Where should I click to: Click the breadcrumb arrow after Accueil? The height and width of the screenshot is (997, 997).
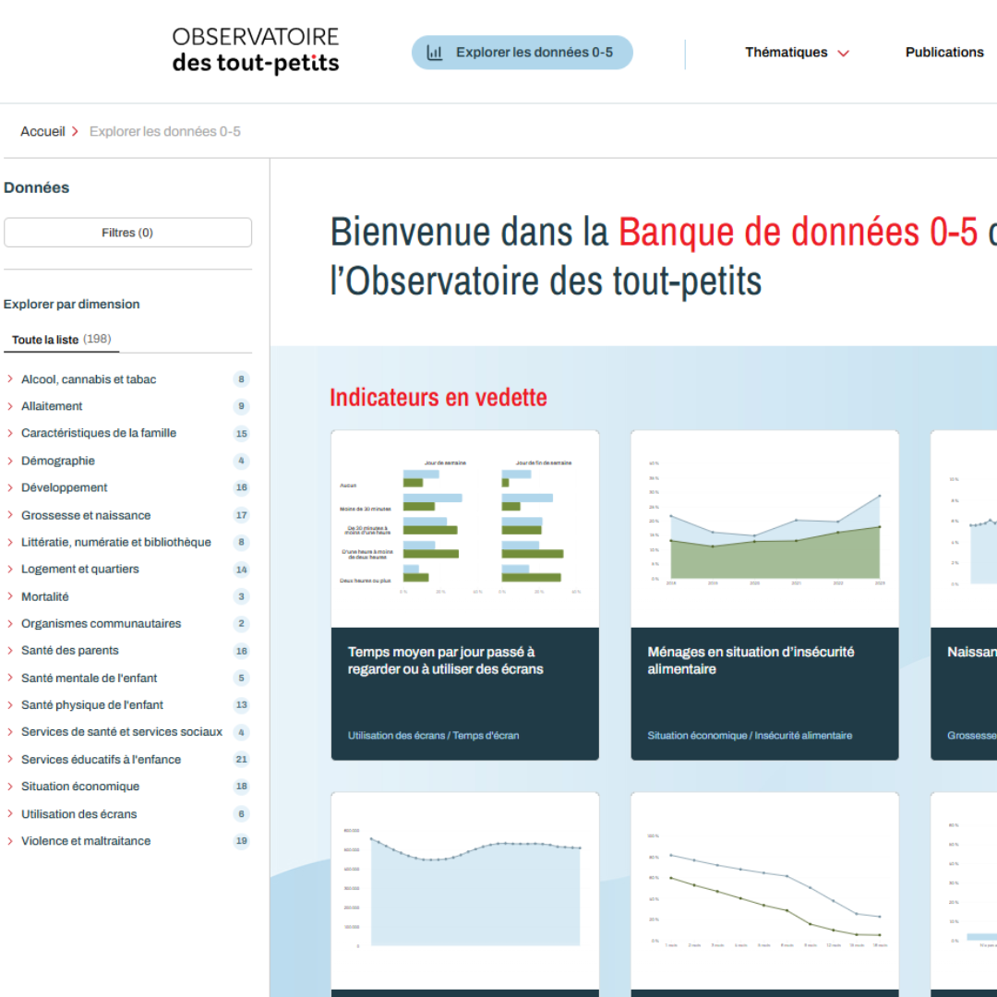point(75,132)
